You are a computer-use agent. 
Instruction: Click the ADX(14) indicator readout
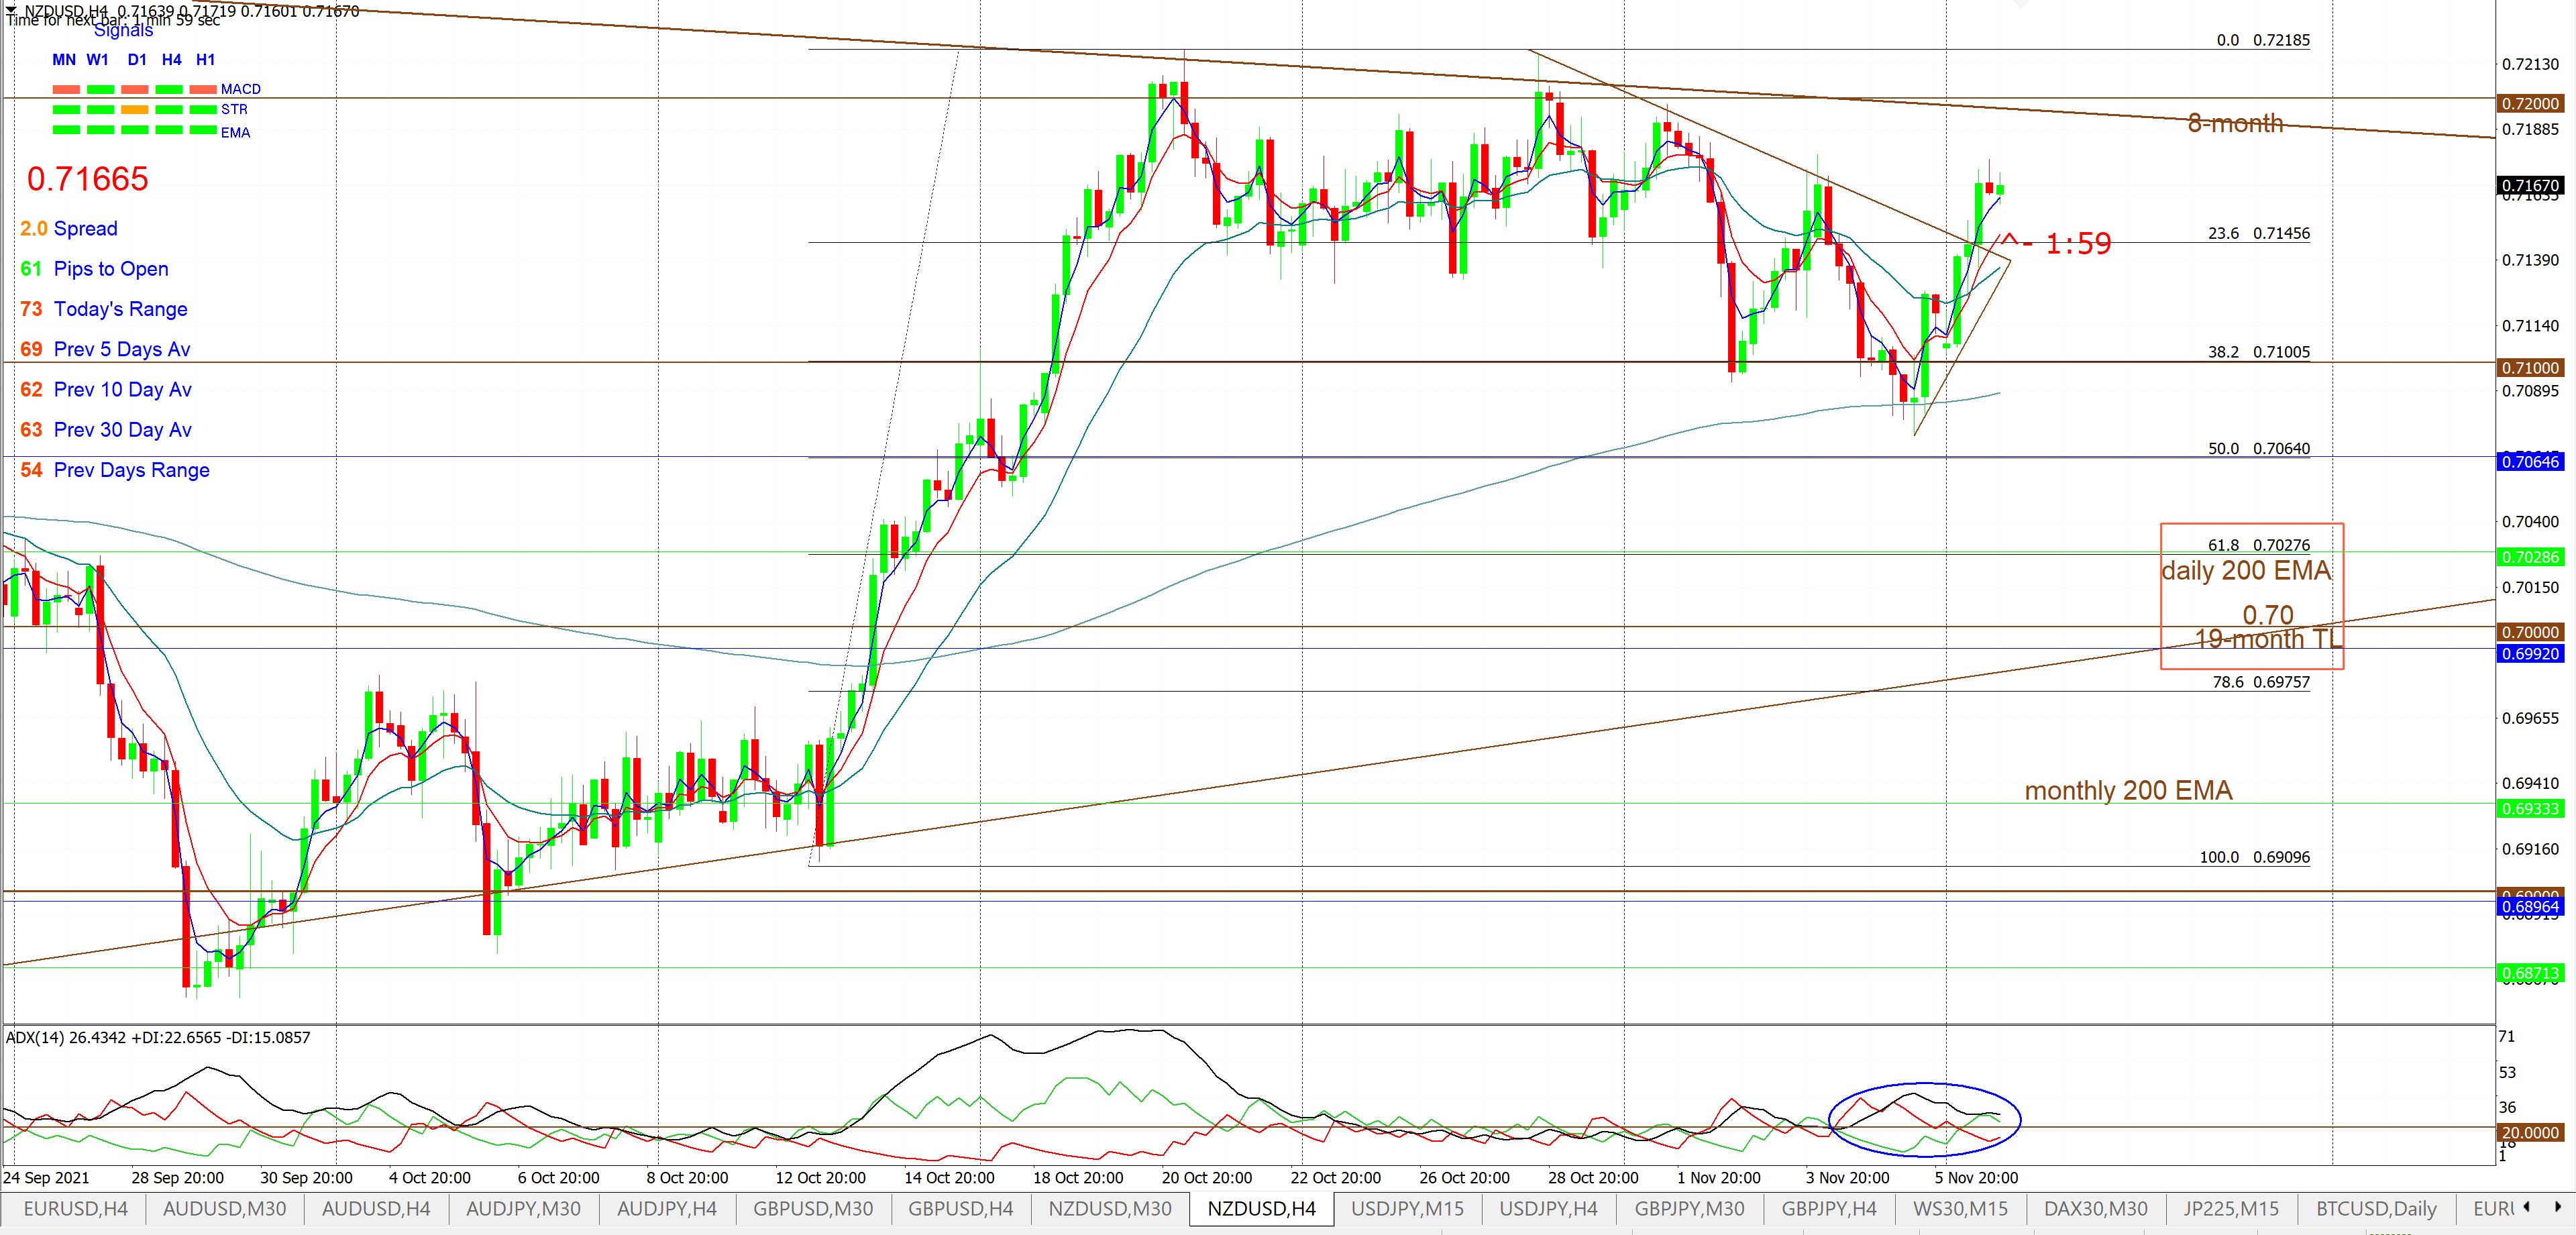[x=158, y=1038]
